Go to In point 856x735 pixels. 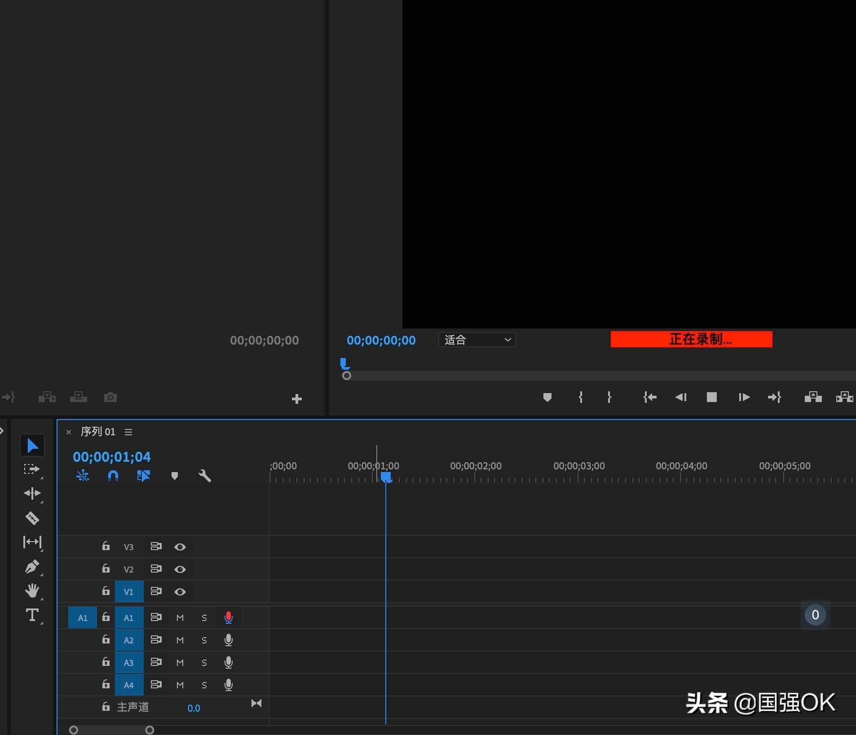point(650,397)
